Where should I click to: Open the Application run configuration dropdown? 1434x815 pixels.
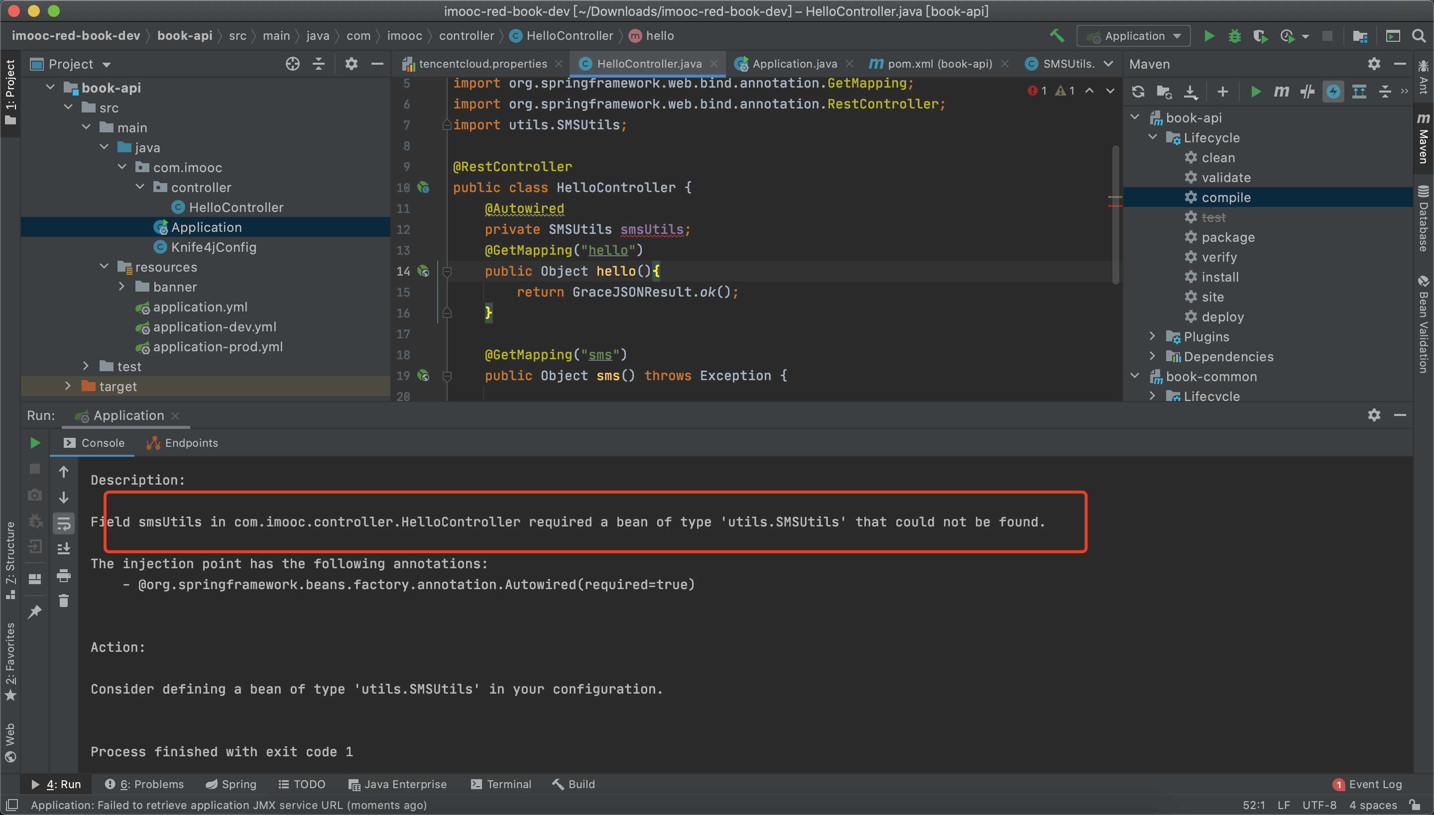1133,36
